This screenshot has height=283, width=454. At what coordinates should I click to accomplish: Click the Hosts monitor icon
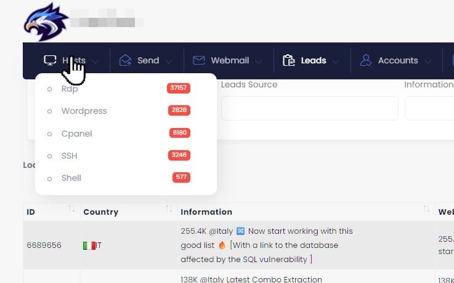point(50,60)
